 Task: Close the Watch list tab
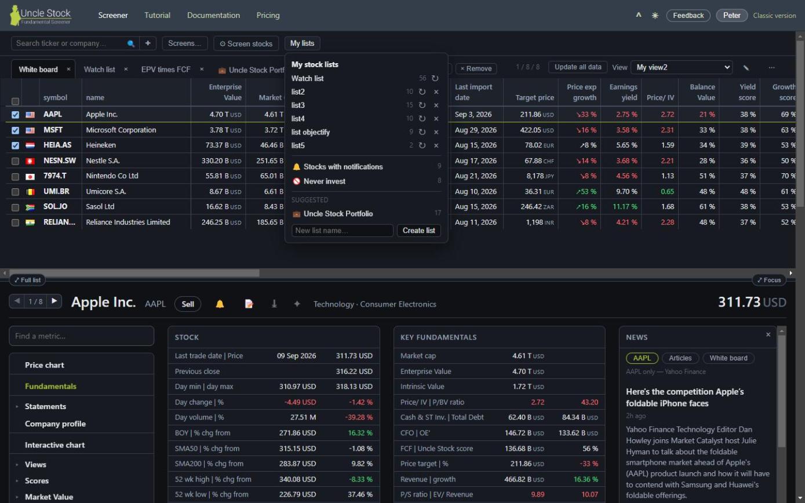(126, 69)
